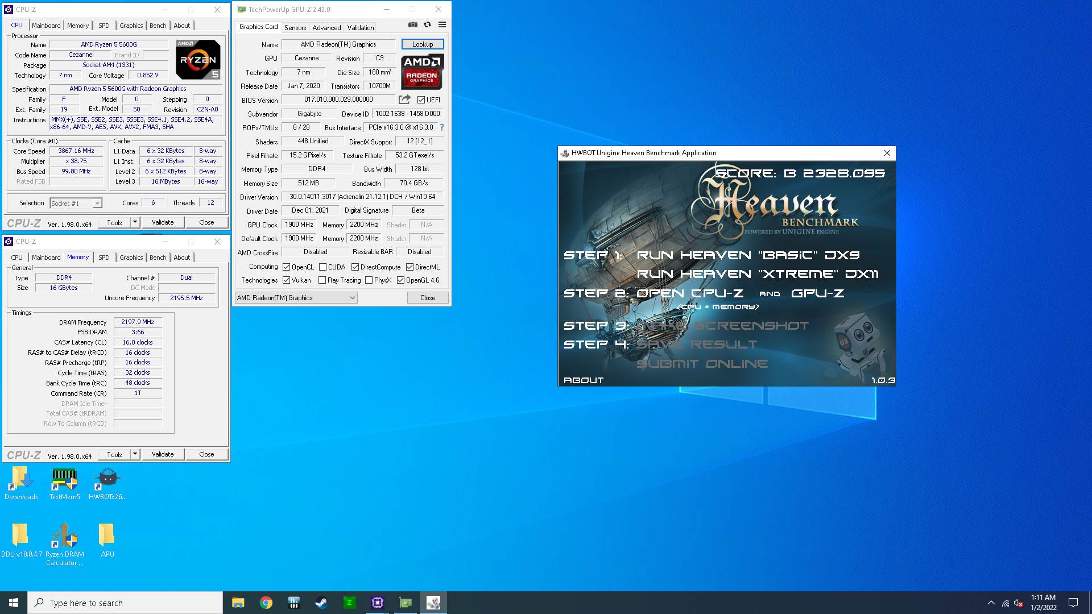Toggle the OpenCL checkbox

[287, 267]
